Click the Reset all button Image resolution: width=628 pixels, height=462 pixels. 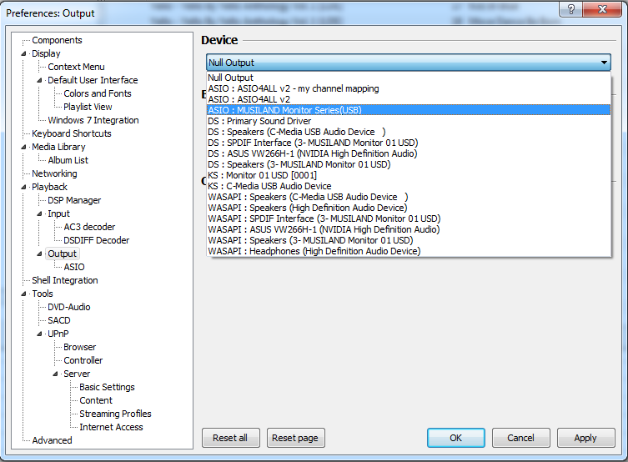231,438
